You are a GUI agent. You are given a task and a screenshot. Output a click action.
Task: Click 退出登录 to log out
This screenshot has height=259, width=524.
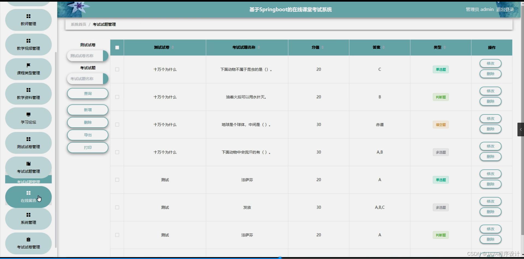[505, 9]
